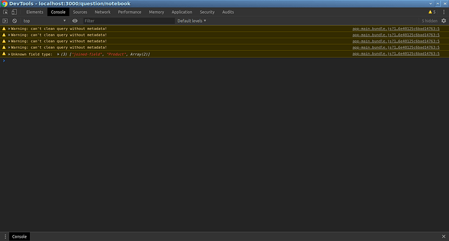
Task: Click the '5 hidden' messages label
Action: pos(429,21)
